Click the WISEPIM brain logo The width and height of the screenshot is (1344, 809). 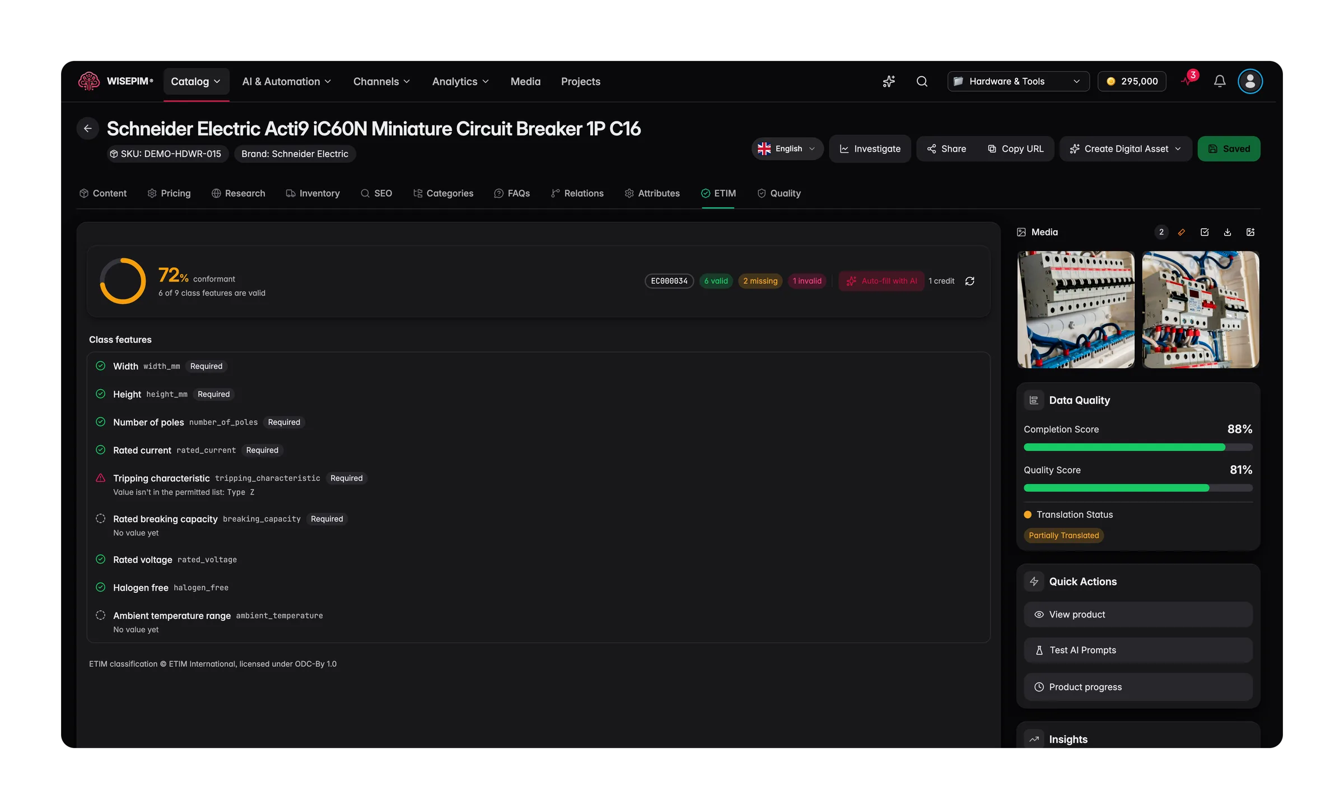click(88, 81)
